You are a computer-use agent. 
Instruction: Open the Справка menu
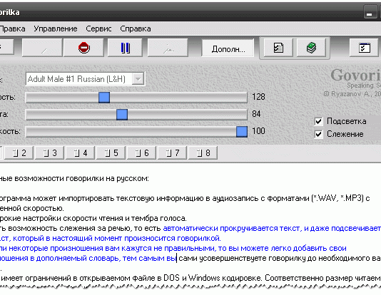coord(136,29)
